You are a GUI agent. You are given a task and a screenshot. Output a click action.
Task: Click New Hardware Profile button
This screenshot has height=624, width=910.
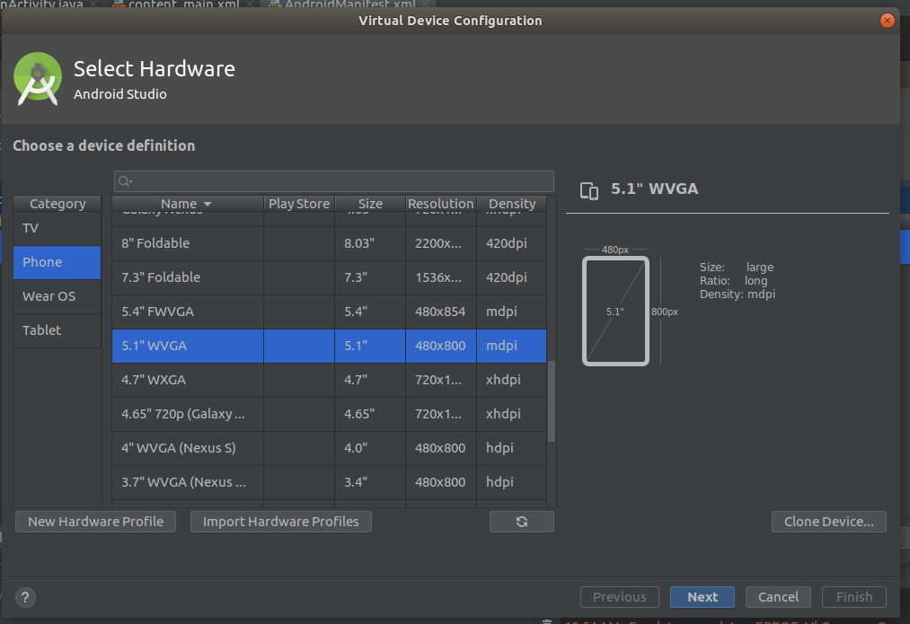[95, 522]
